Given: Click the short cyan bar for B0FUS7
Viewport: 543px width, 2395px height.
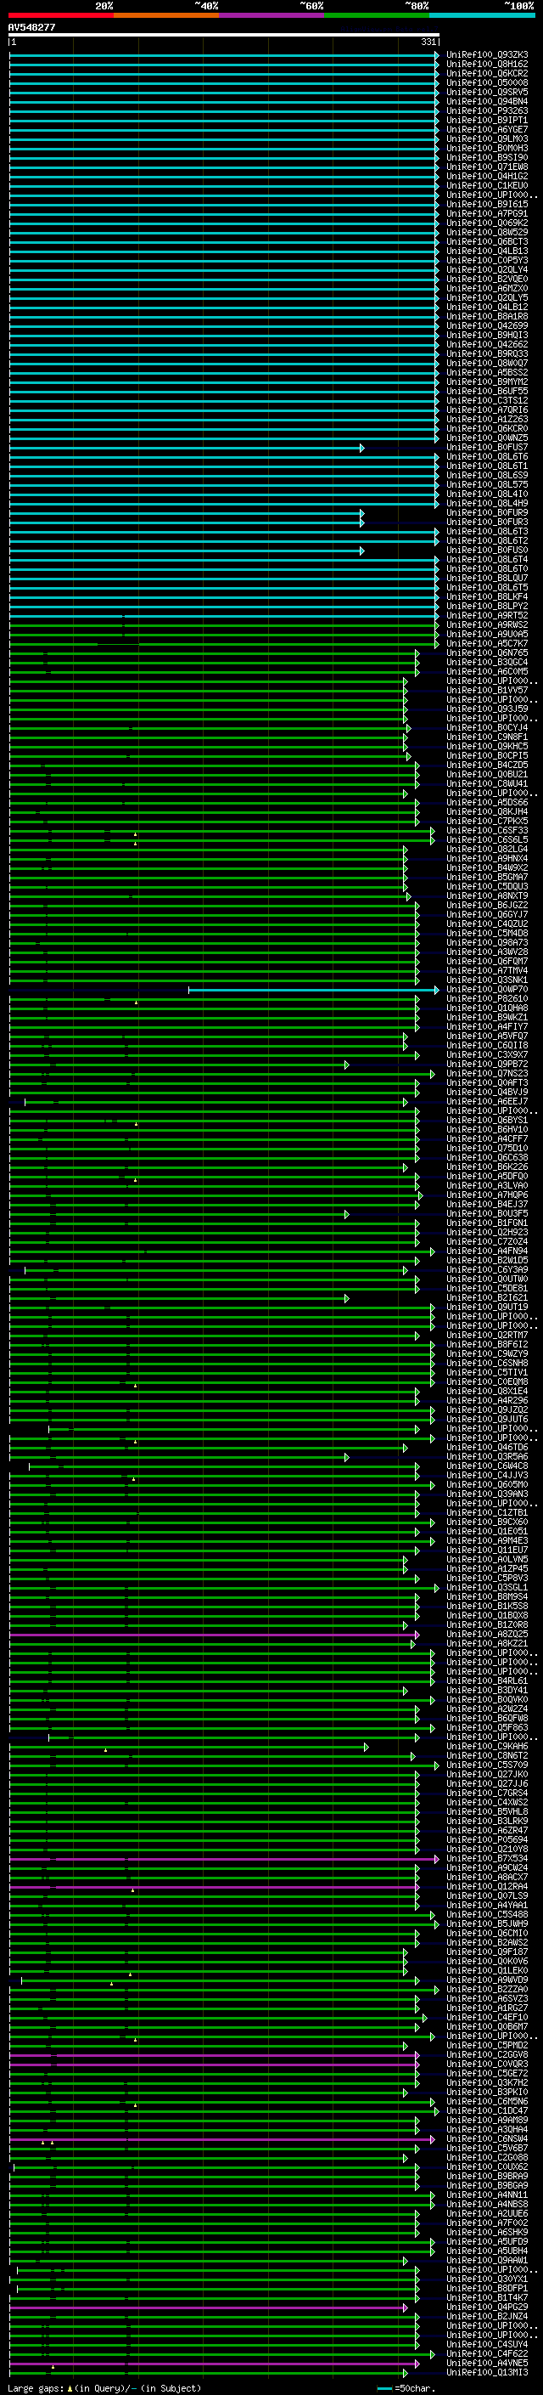Looking at the screenshot, I should coord(187,448).
